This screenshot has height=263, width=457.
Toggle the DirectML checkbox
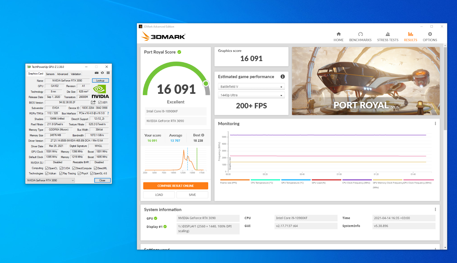pyautogui.click(x=95, y=168)
